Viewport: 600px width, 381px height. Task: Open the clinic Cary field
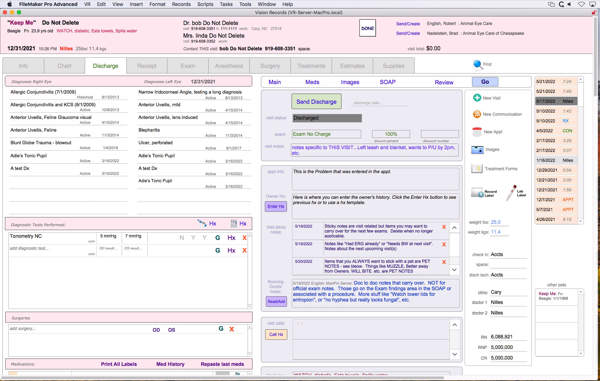pos(508,292)
